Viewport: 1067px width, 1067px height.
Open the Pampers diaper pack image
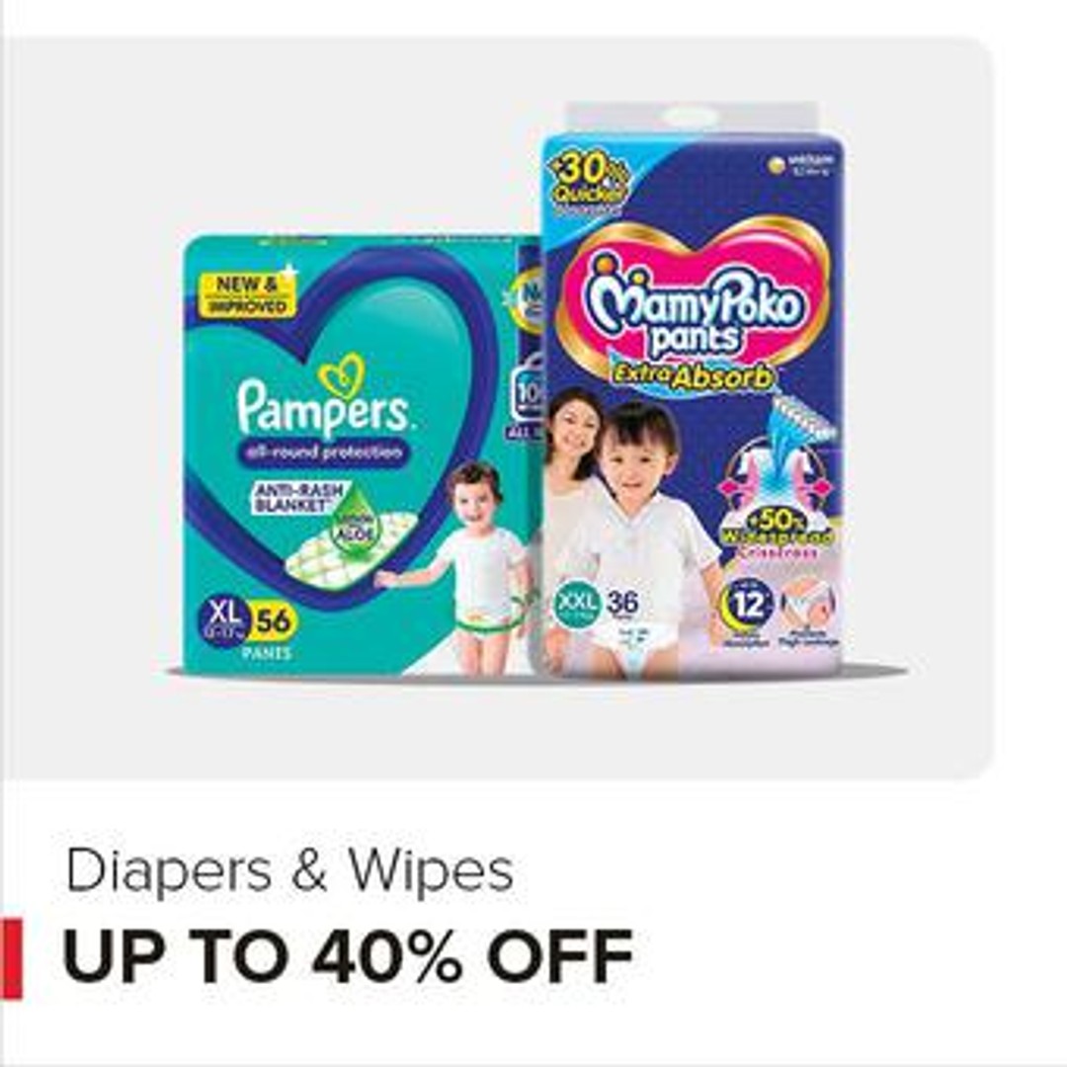point(363,454)
